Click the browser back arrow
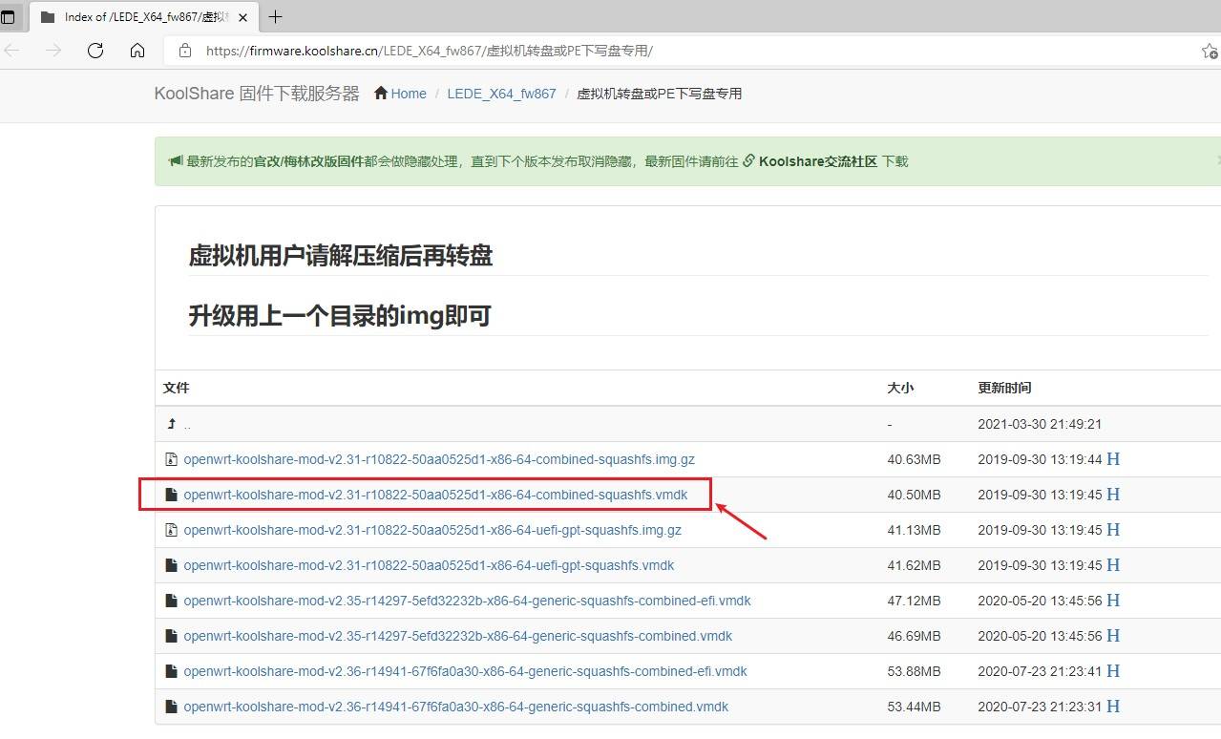Viewport: 1221px width, 739px height. click(x=11, y=51)
